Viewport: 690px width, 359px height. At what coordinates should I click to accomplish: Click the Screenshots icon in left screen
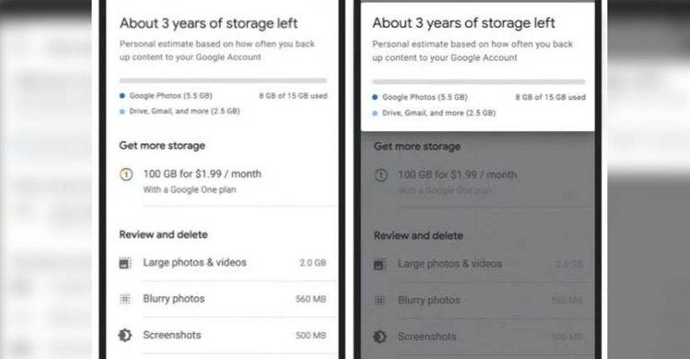coord(126,336)
